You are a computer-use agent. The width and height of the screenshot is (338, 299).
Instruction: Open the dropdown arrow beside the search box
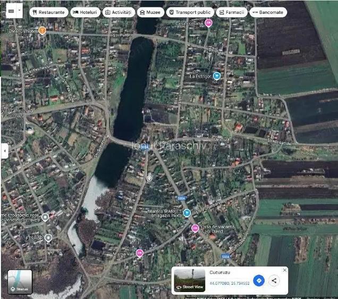point(20,10)
